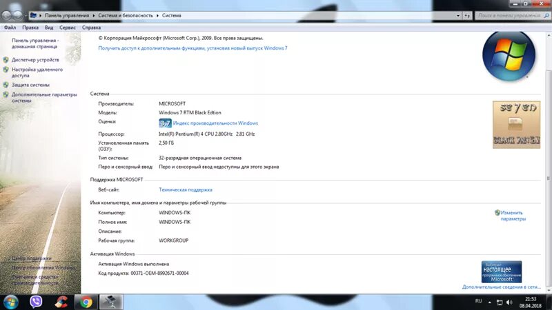
Task: Open 'Дополнительные параметры системы' link
Action: [44, 97]
